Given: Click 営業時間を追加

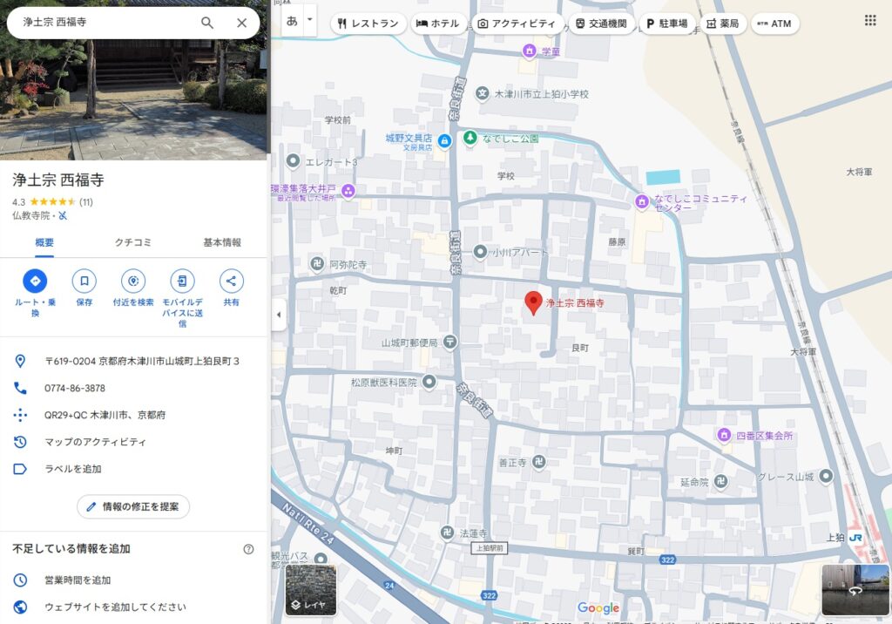Looking at the screenshot, I should [78, 580].
